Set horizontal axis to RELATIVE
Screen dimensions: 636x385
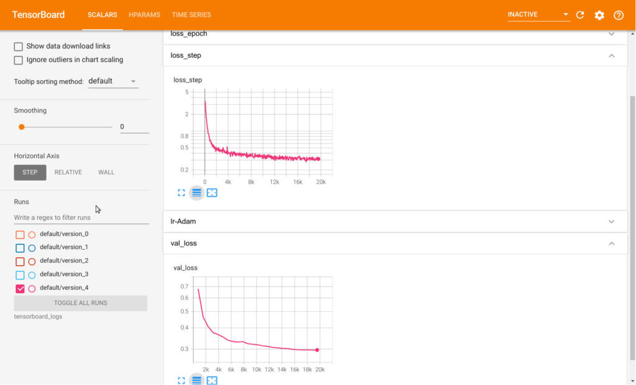click(68, 172)
